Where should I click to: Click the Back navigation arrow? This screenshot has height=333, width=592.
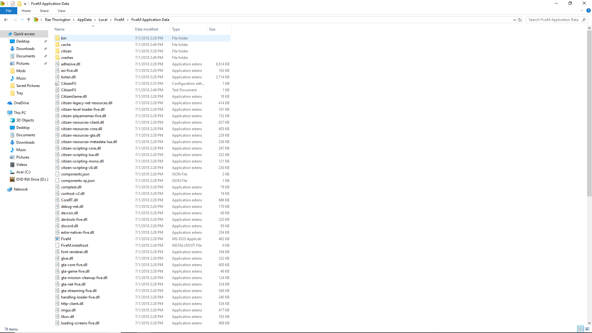click(6, 20)
